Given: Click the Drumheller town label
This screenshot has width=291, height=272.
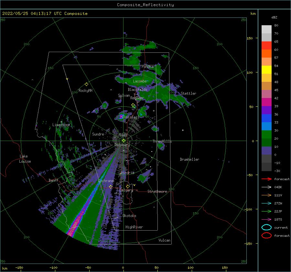Looking at the screenshot, I should point(189,159).
